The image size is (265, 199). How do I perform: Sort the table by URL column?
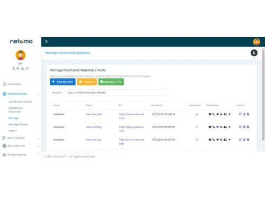point(120,105)
